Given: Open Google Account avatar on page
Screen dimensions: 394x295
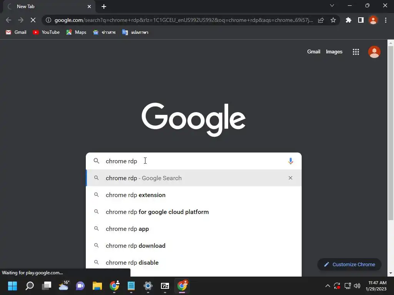Looking at the screenshot, I should [374, 52].
